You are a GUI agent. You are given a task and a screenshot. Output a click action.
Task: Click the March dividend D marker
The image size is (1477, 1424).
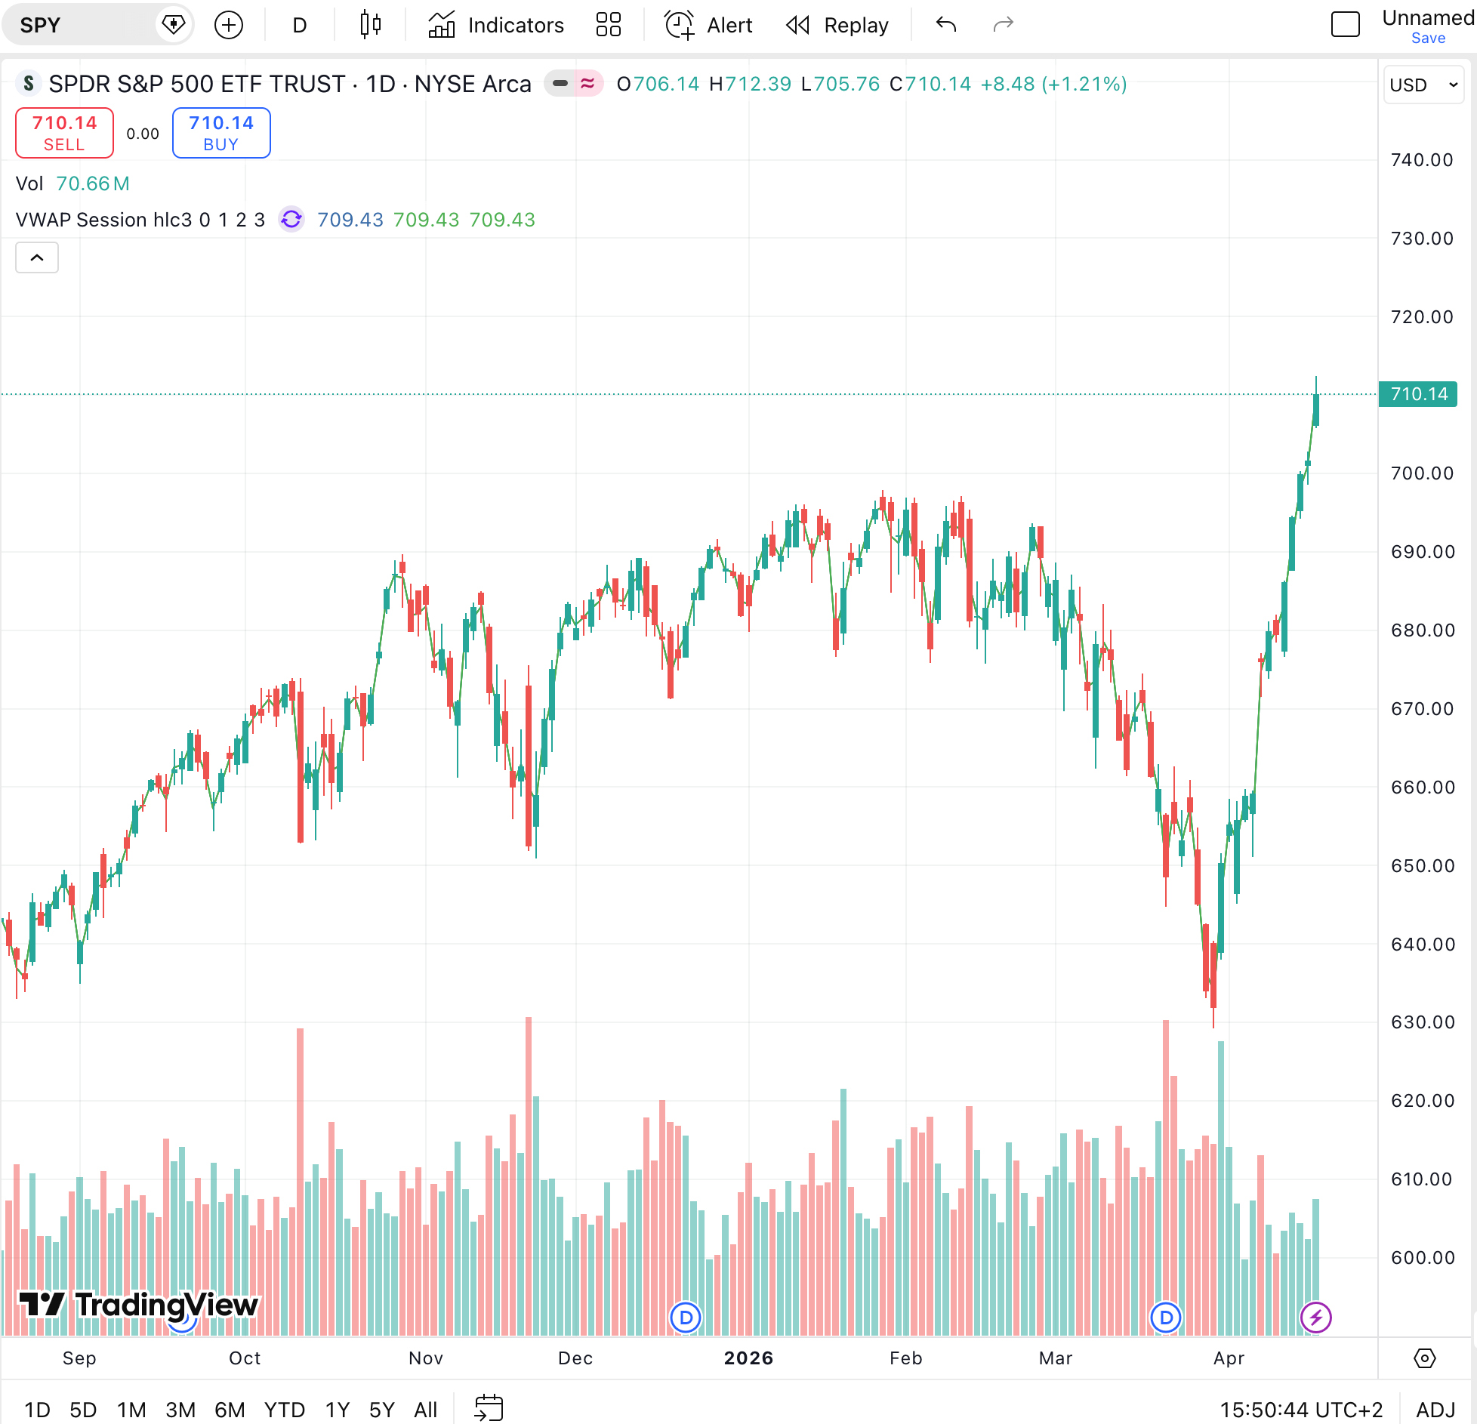pos(1165,1318)
